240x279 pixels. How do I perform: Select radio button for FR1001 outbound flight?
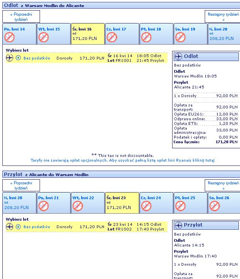pyautogui.click(x=18, y=58)
